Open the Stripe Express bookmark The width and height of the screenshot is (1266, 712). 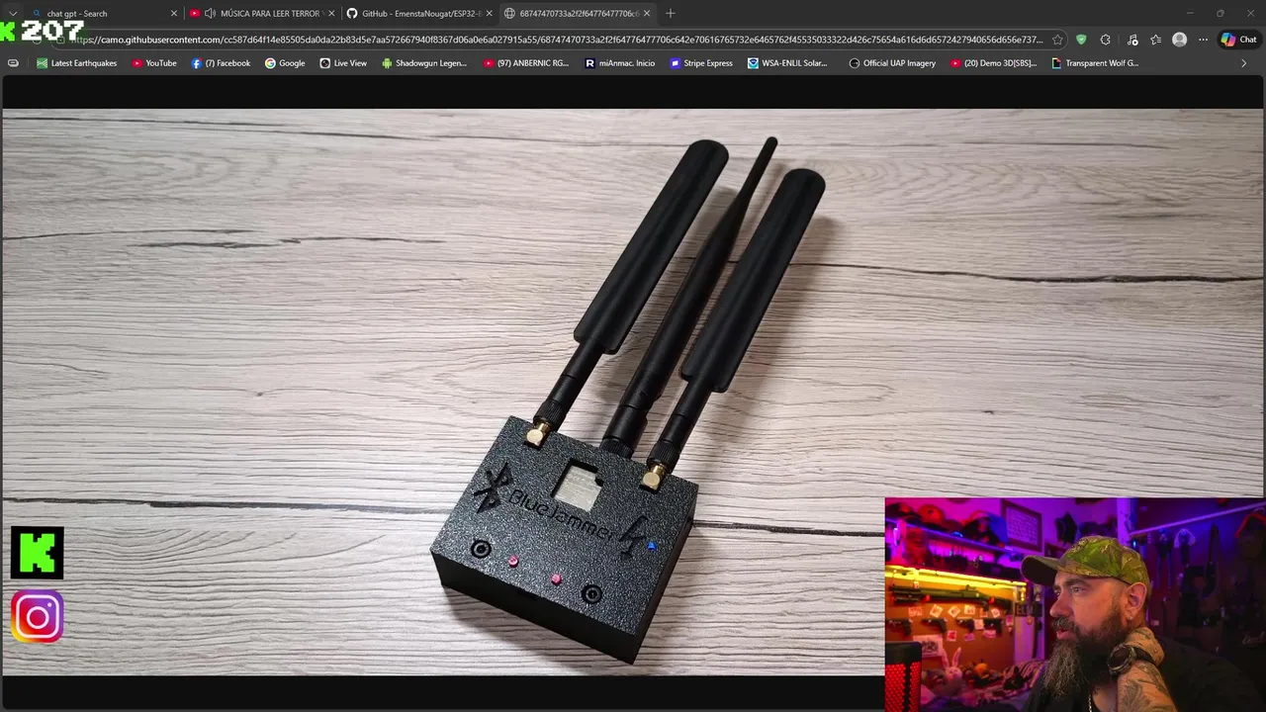tap(701, 63)
